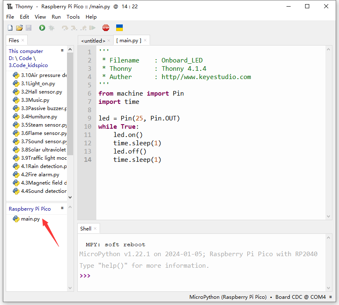The image size is (339, 305).
Task: Select the [ main.py ] editor tab
Action: [129, 41]
